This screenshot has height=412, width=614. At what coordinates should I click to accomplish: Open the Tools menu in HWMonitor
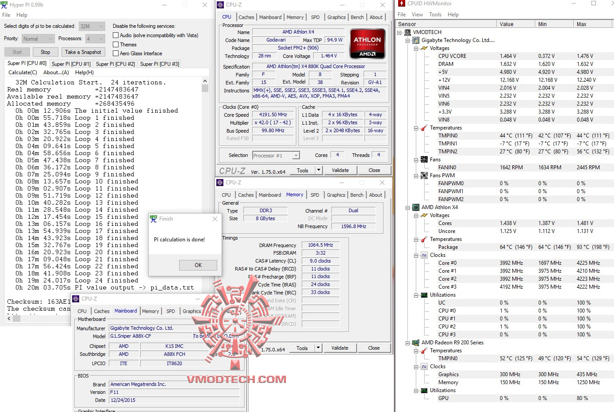tap(435, 15)
